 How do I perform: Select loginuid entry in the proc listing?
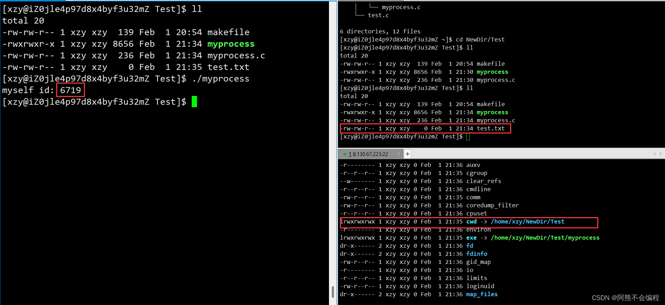(x=480, y=286)
